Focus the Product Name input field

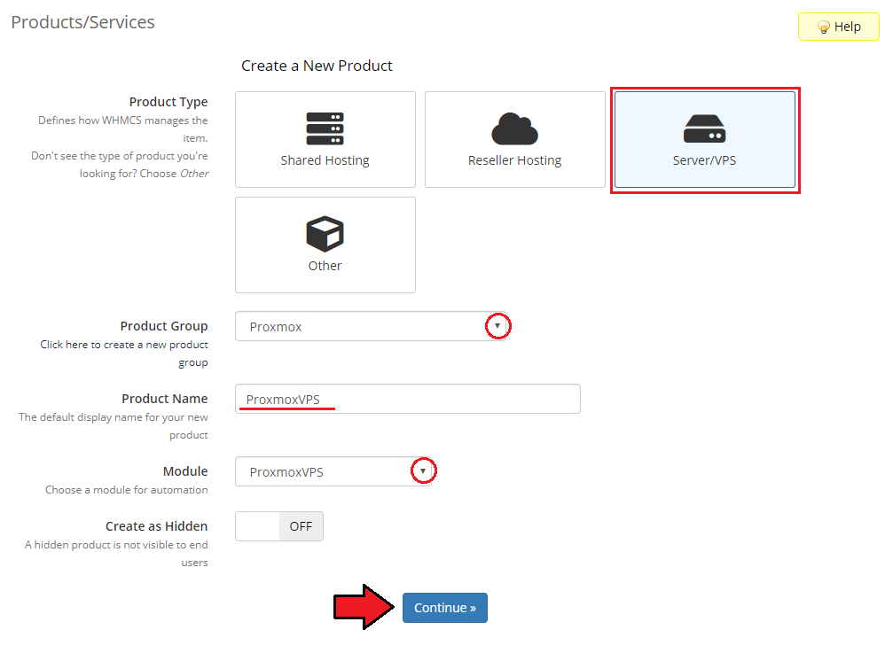coord(408,400)
